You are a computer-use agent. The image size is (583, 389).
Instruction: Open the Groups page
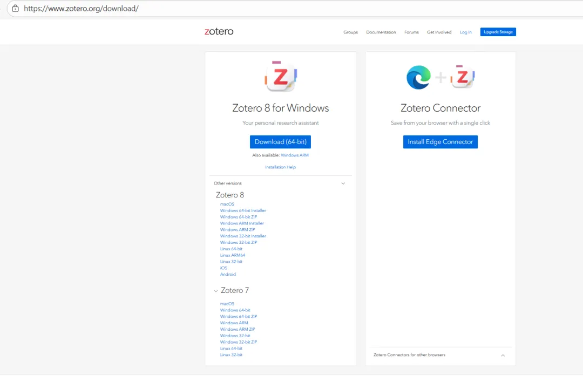click(x=351, y=32)
